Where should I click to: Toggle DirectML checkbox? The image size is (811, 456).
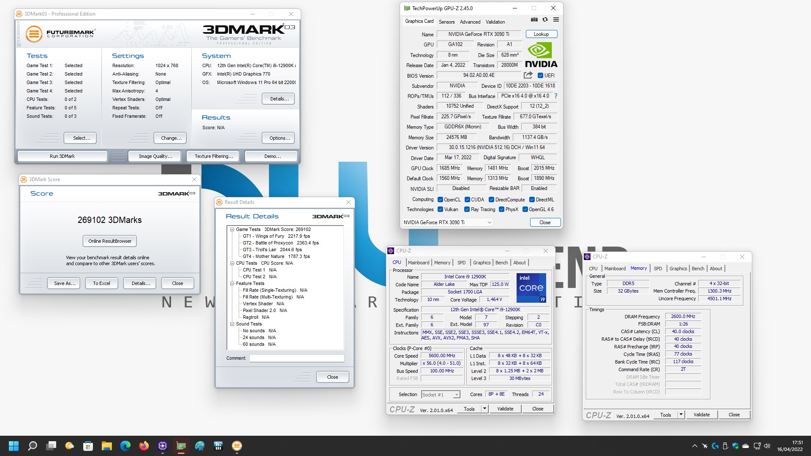(x=532, y=200)
